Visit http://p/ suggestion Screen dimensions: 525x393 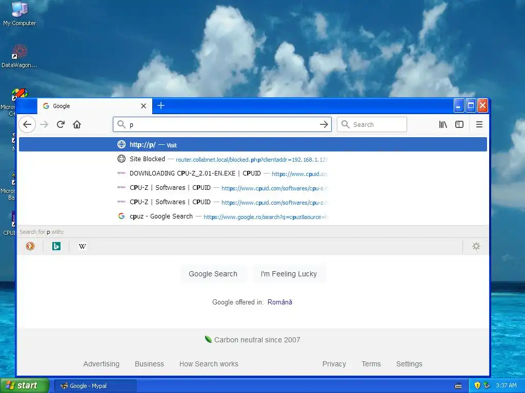tap(253, 144)
